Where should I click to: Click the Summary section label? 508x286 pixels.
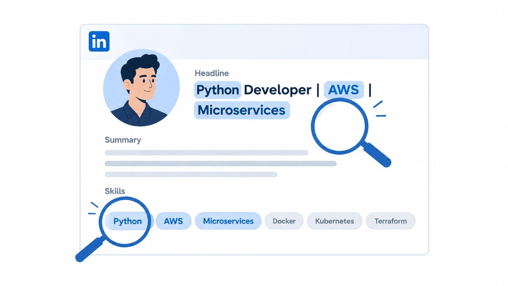pyautogui.click(x=123, y=140)
